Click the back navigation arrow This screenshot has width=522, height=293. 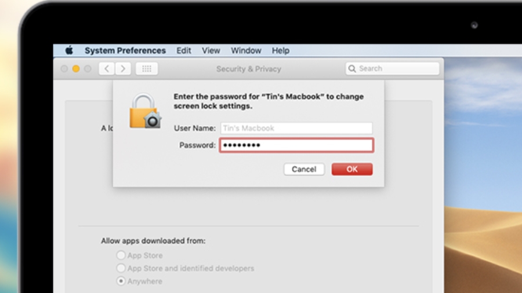pos(106,68)
